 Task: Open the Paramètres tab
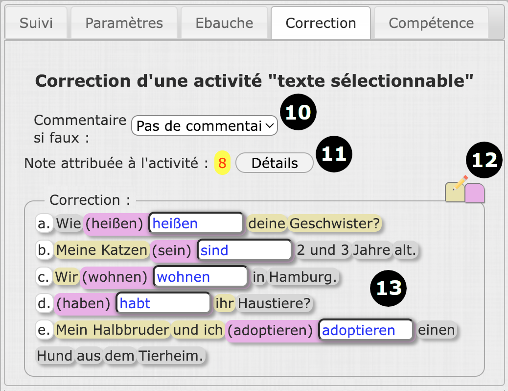pos(124,23)
